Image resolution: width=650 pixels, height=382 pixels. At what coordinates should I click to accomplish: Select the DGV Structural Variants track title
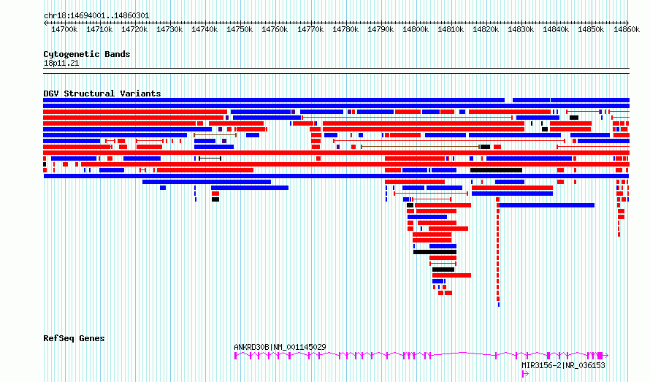tap(102, 93)
